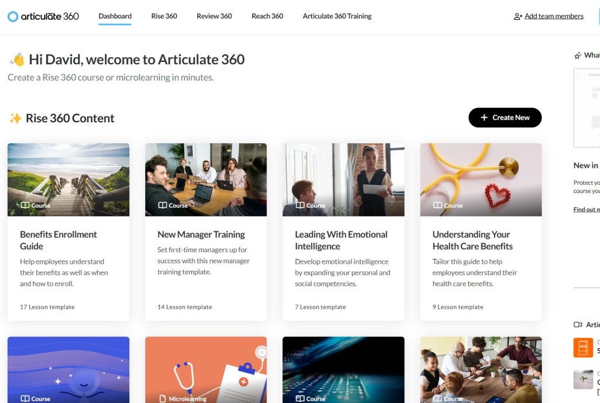
Task: Click the waving hand emoji icon
Action: pos(17,60)
